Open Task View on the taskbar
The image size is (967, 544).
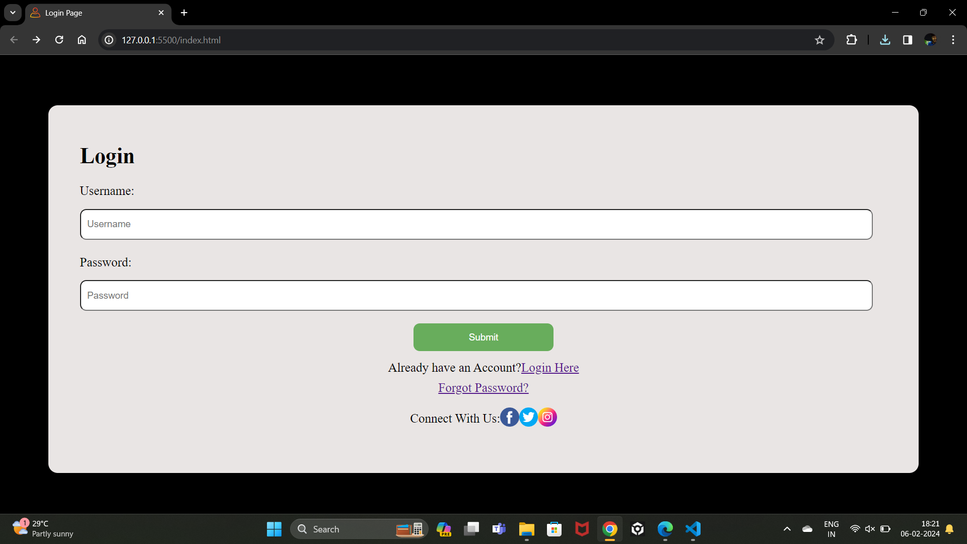click(471, 529)
